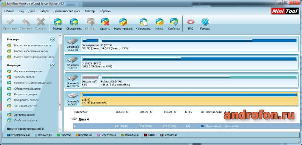Click the RAID5 legend swatch
Image resolution: width=302 pixels, height=145 pixels.
click(146, 135)
